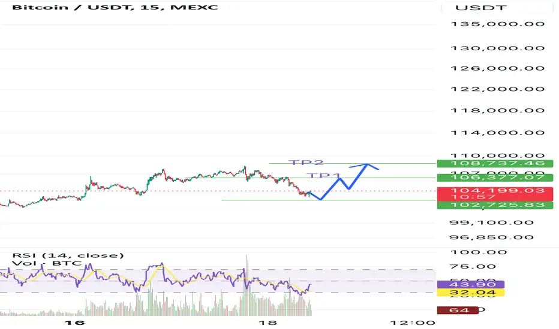Screen dimensions: 559x329
Task: Click the purple RSI value label 43.90
Action: [471, 285]
